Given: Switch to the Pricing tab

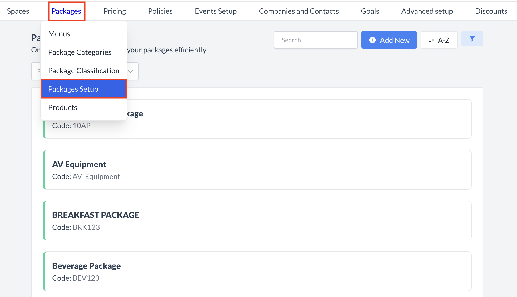Looking at the screenshot, I should pos(115,11).
